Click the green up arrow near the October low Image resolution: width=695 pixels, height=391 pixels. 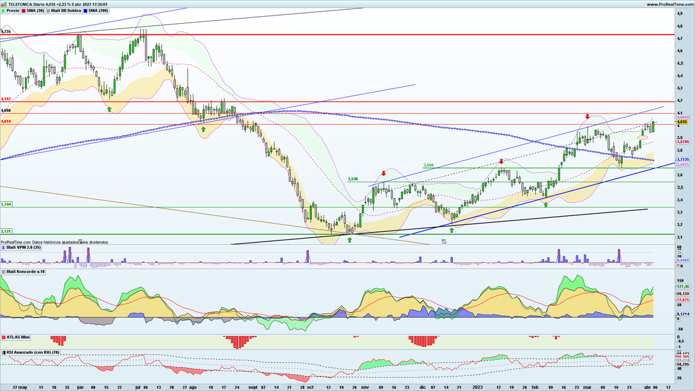tap(349, 239)
